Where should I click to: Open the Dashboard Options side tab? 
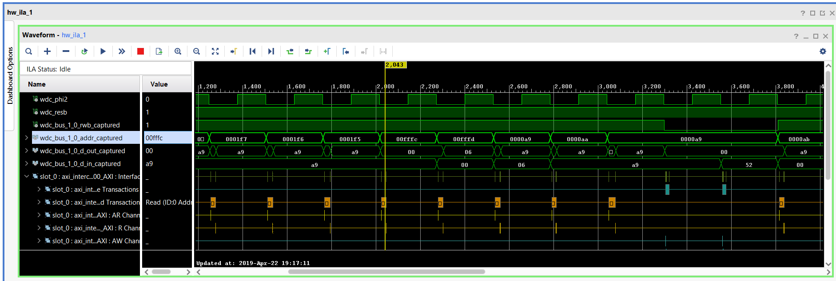point(10,75)
